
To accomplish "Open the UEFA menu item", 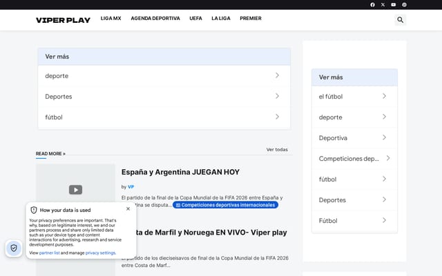I will pyautogui.click(x=195, y=19).
